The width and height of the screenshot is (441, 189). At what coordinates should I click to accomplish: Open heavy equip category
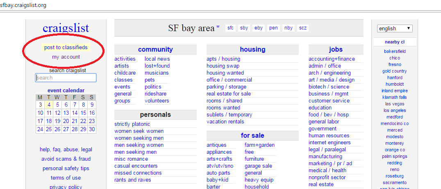[259, 180]
